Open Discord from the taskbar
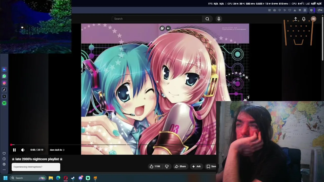The width and height of the screenshot is (324, 182). pos(80,178)
